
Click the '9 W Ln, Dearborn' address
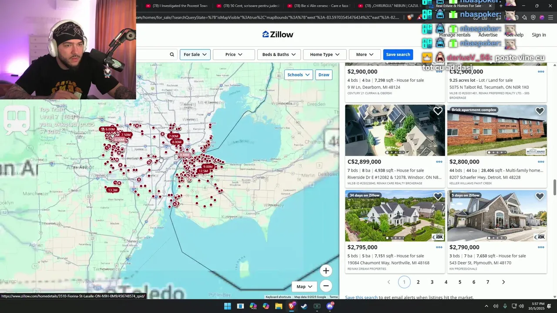pos(374,87)
